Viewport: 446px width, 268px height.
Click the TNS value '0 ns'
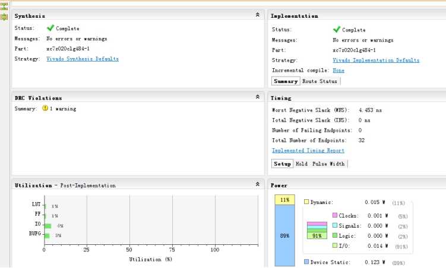365,120
